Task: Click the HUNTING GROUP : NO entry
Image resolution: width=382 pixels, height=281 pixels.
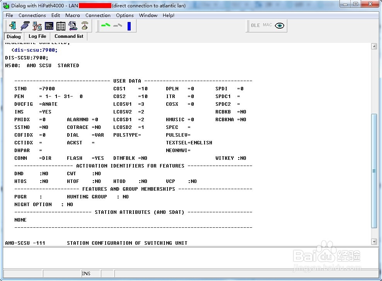Action: (x=98, y=197)
